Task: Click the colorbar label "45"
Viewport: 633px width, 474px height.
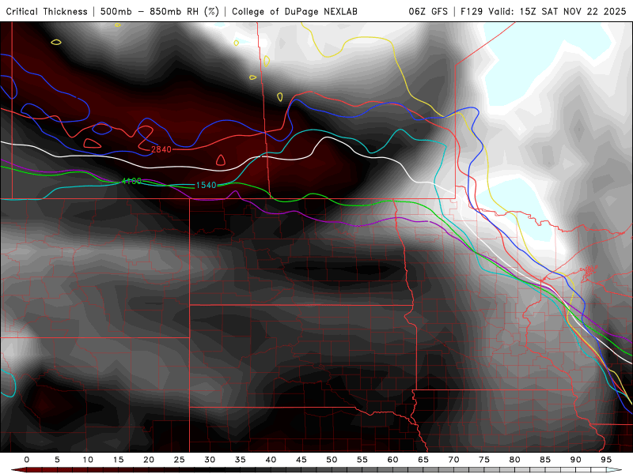Action: 301,460
